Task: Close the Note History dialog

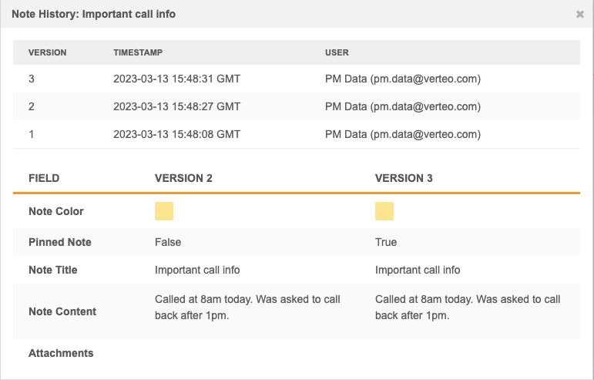Action: tap(579, 14)
